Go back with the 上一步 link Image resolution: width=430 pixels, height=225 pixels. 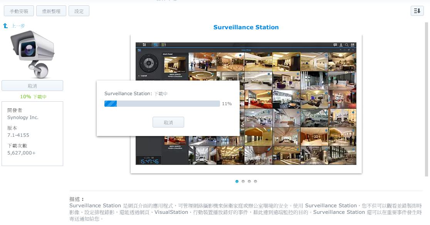pos(18,26)
